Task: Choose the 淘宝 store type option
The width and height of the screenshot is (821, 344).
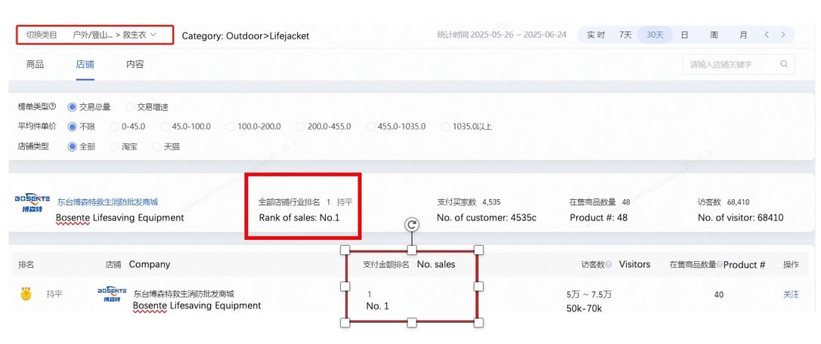Action: click(x=124, y=146)
